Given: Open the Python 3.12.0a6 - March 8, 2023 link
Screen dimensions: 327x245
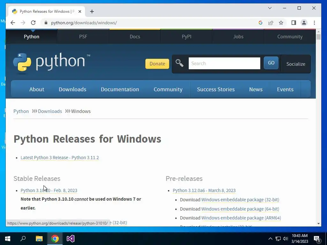Looking at the screenshot, I should coord(204,190).
